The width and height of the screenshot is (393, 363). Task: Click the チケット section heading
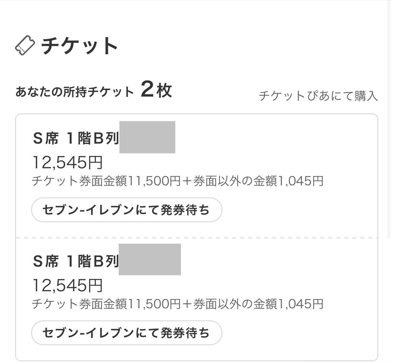pyautogui.click(x=79, y=46)
